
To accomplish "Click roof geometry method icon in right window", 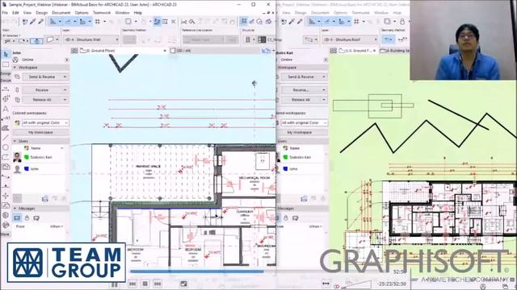I will 389,39.
